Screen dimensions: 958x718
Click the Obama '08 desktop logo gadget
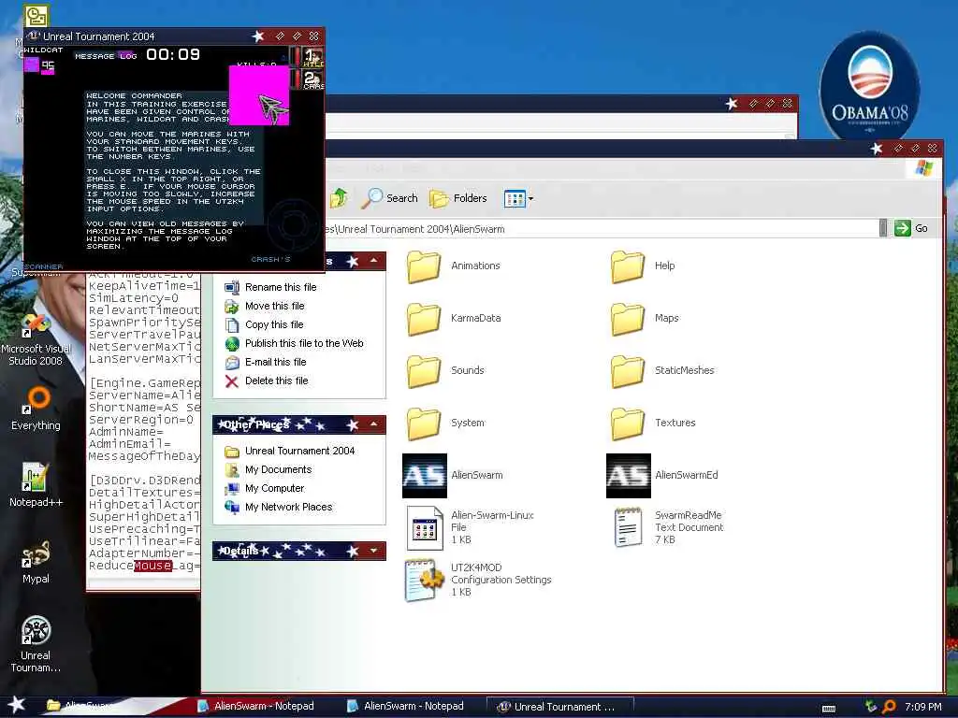(870, 87)
